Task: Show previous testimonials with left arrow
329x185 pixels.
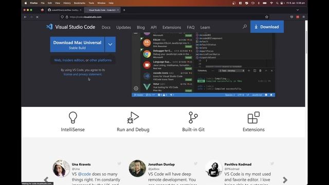Action: click(x=46, y=180)
